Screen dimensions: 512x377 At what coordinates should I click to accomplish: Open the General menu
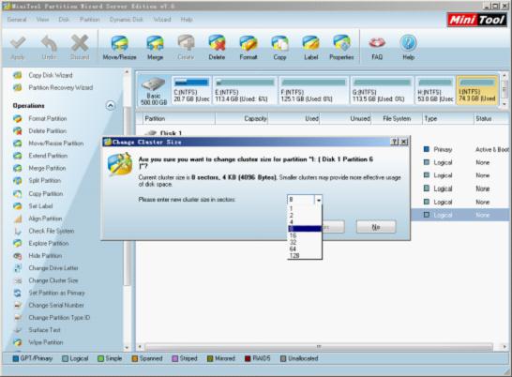click(17, 20)
